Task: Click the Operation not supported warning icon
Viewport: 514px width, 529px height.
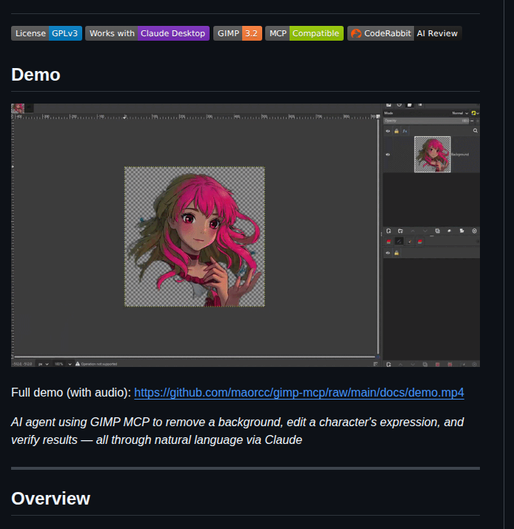Action: (78, 364)
